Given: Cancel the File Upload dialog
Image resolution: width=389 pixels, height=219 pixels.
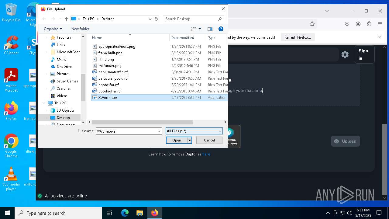Looking at the screenshot, I should tap(209, 140).
